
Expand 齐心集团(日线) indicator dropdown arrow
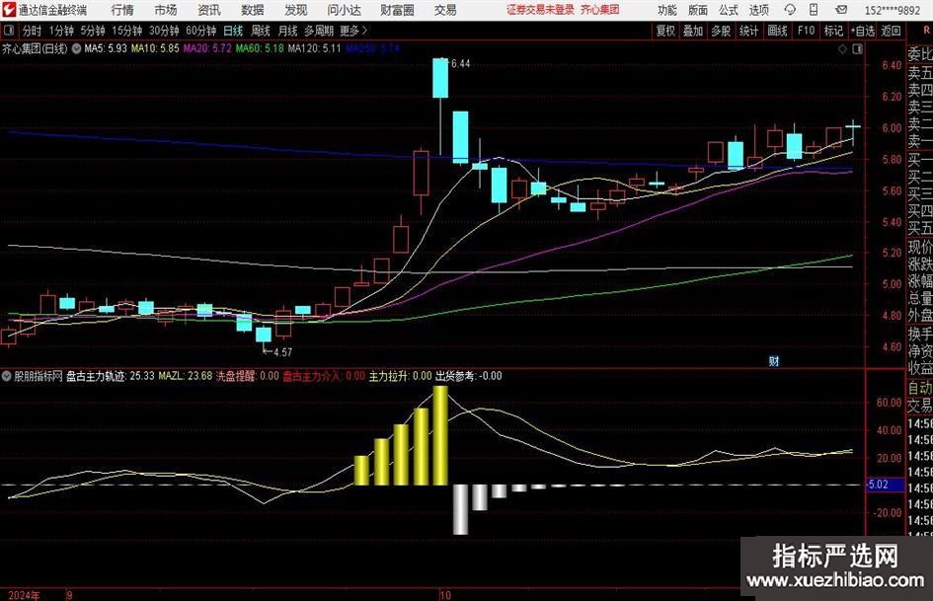[76, 48]
